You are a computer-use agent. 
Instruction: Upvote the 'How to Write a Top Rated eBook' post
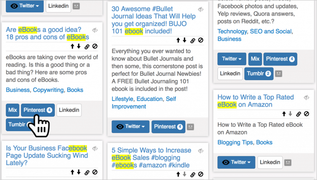pyautogui.click(x=284, y=114)
